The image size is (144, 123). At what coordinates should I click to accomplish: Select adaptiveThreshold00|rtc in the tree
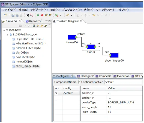(30, 44)
